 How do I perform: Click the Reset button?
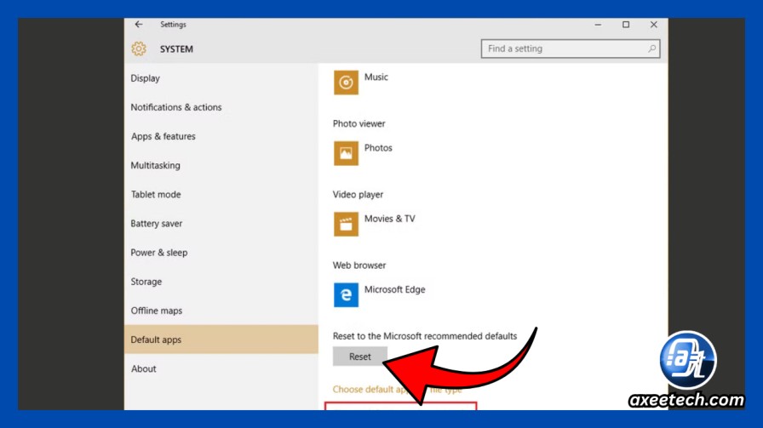[x=360, y=357]
